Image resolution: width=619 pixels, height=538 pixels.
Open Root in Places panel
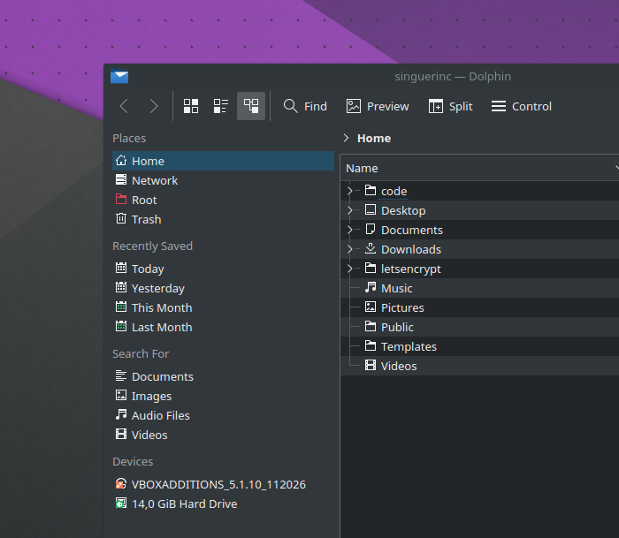tap(223, 200)
